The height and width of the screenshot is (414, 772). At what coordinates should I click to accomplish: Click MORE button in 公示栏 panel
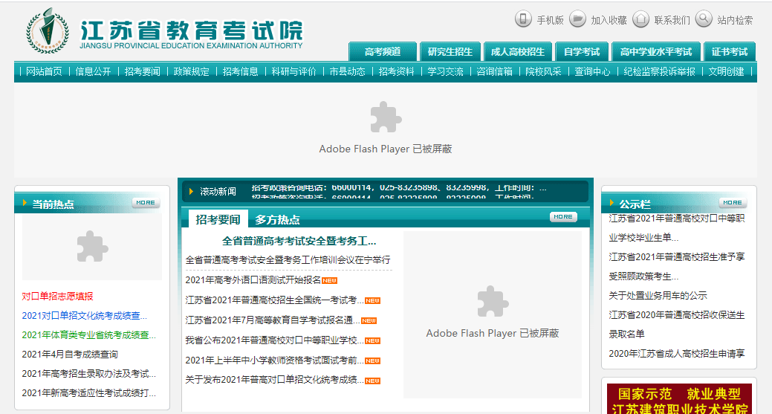click(x=733, y=202)
